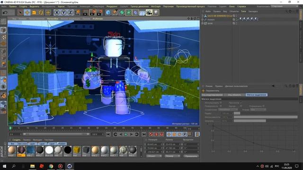This screenshot has width=303, height=170.
Task: Open Теги menu in object manager
Action: point(243,11)
